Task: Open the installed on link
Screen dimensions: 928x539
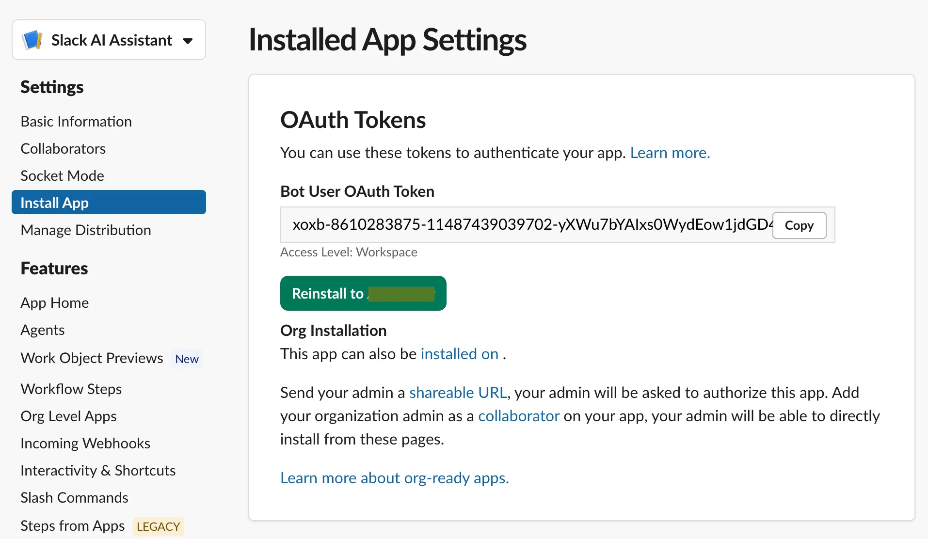Action: tap(459, 354)
